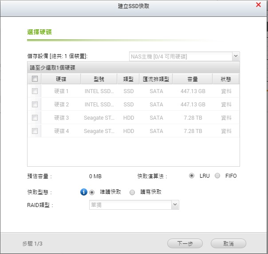268x254 pixels.
Task: Open the NAS主機 storage device dropdown
Action: [185, 56]
